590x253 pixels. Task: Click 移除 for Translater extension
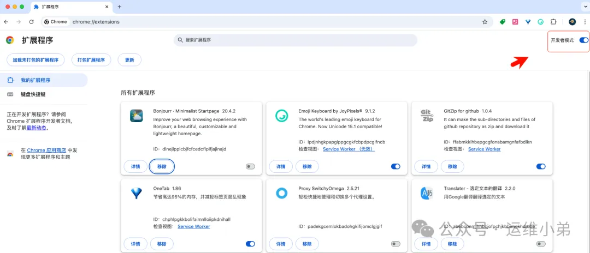pyautogui.click(x=452, y=244)
